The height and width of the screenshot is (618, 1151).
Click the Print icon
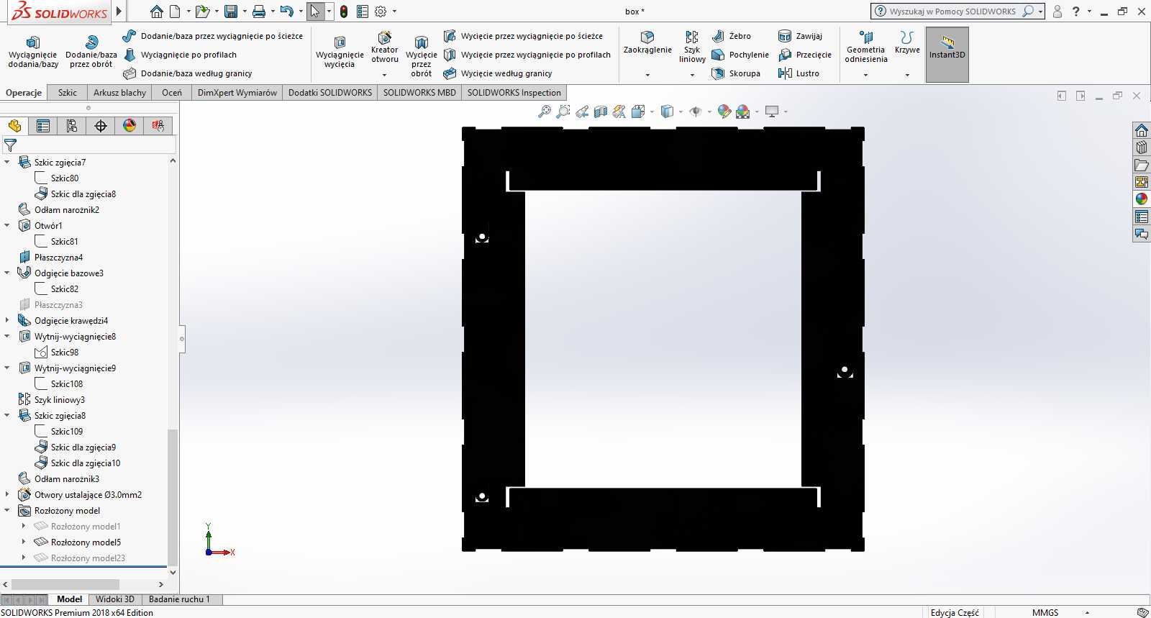pos(259,12)
